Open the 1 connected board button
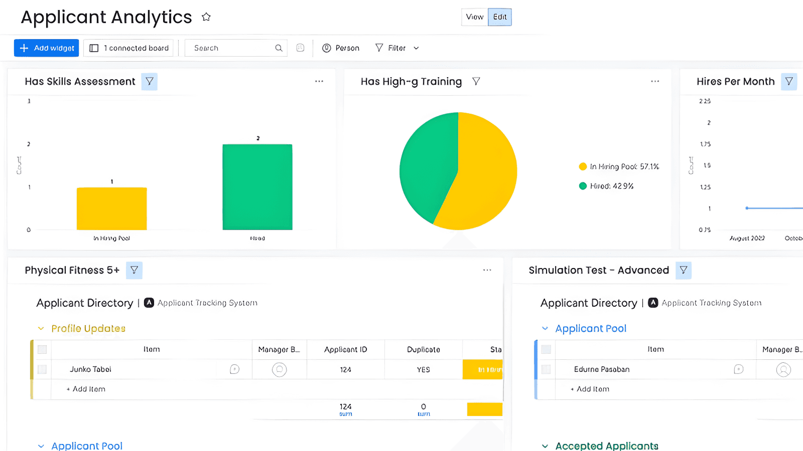This screenshot has width=803, height=451. 128,48
